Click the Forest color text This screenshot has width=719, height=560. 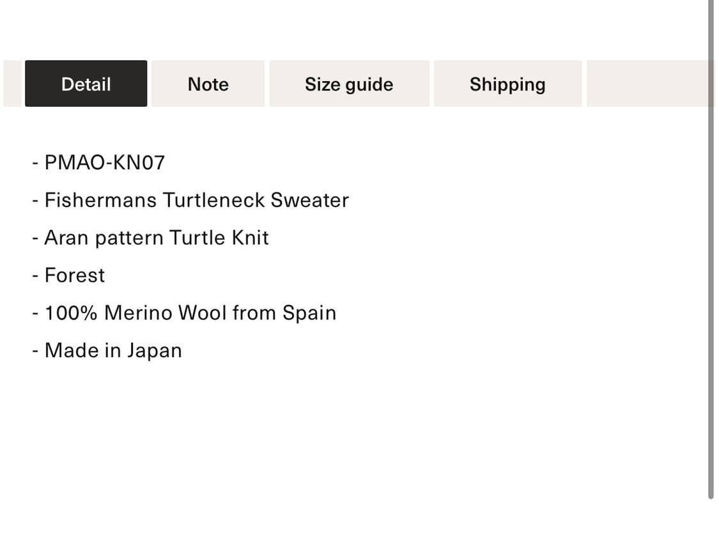point(74,276)
